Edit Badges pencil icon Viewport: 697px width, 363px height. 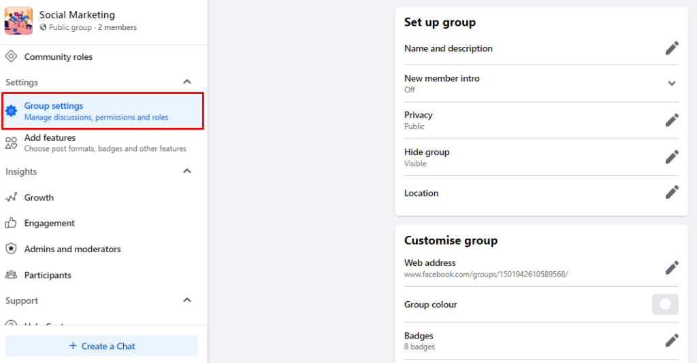click(x=672, y=341)
